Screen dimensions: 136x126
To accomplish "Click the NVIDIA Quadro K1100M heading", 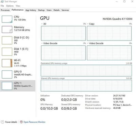I will click(x=117, y=19).
